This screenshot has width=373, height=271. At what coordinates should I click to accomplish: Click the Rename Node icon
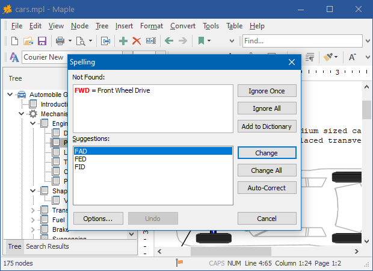(151, 41)
